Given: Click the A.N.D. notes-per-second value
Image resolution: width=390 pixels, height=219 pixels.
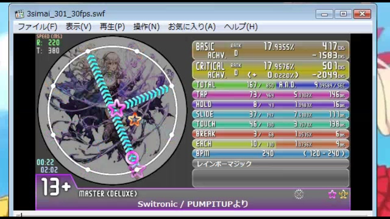Looking at the screenshot, I should 329,85.
